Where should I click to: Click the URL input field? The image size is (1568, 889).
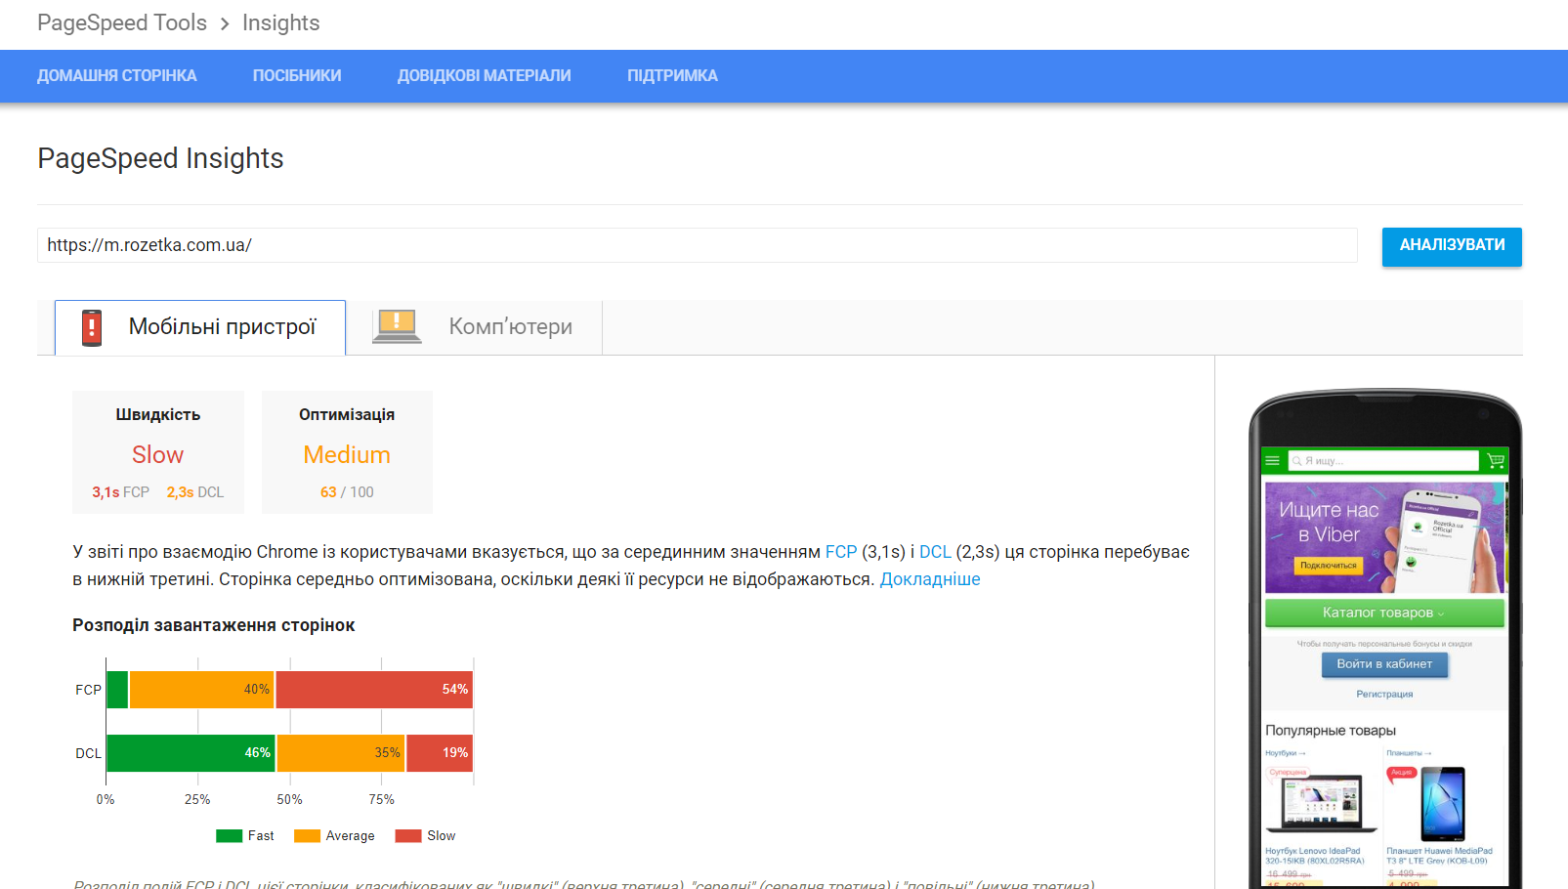[x=697, y=245]
